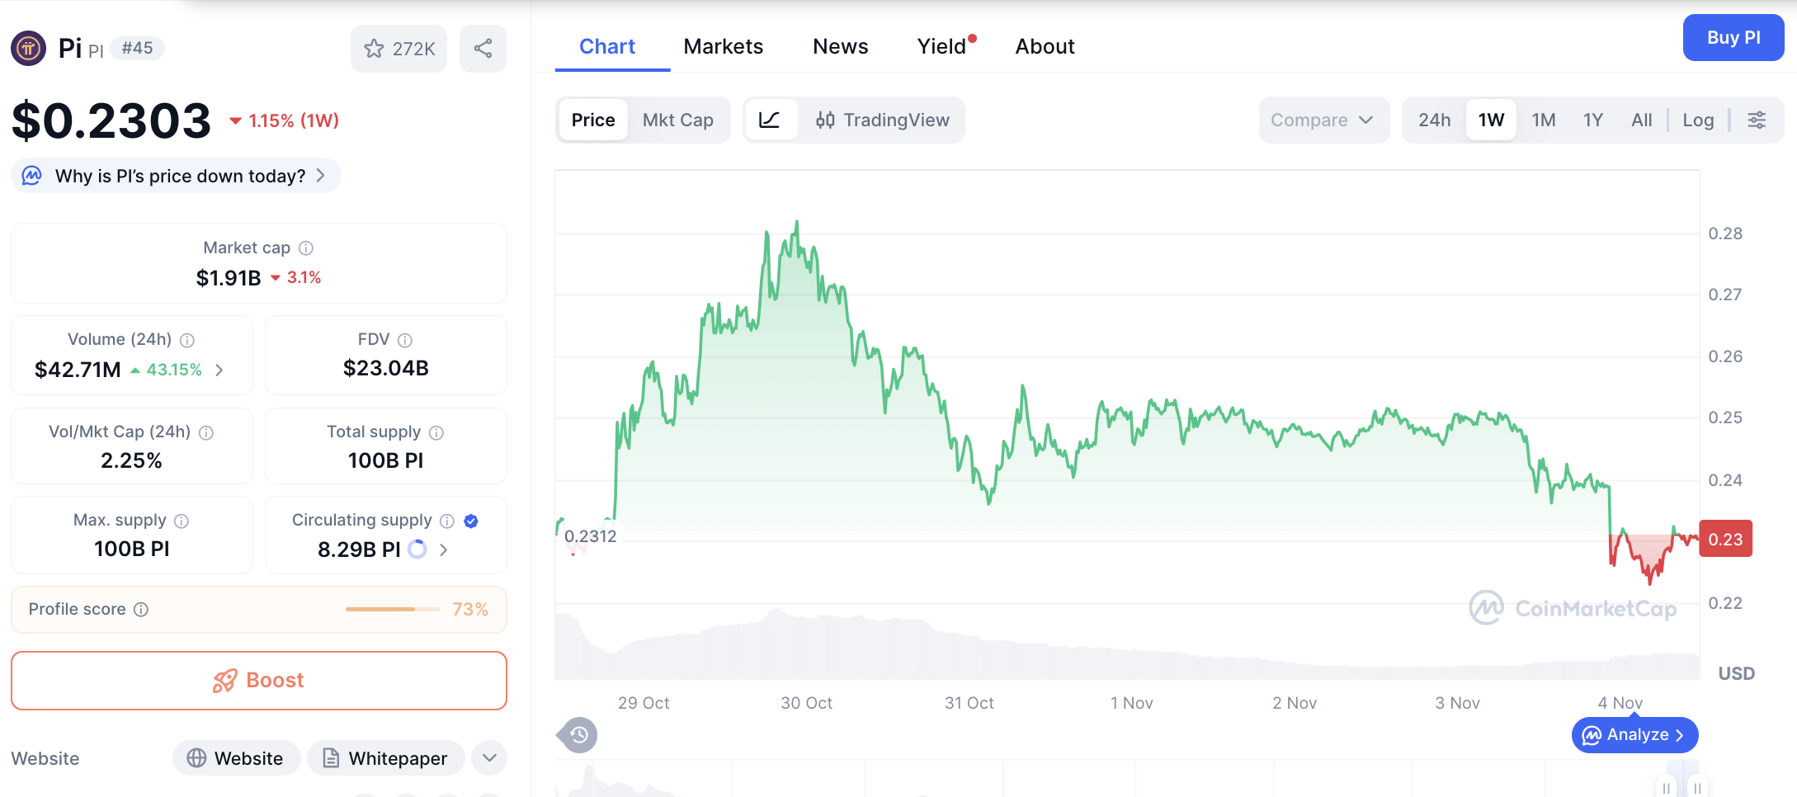Select the line chart style icon
The width and height of the screenshot is (1797, 797).
click(x=770, y=120)
